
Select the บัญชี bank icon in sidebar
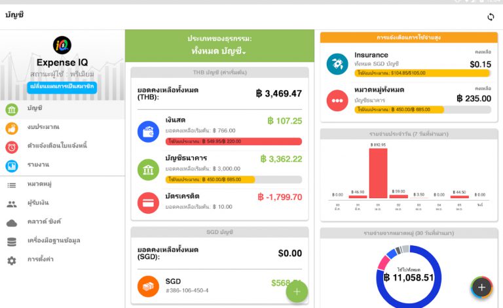tap(12, 110)
